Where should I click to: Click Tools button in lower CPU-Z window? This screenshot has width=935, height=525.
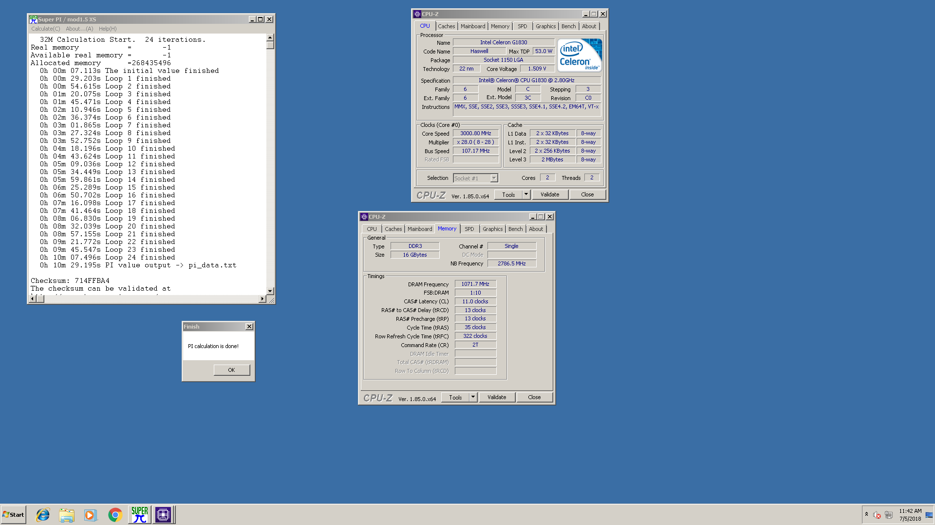click(455, 397)
